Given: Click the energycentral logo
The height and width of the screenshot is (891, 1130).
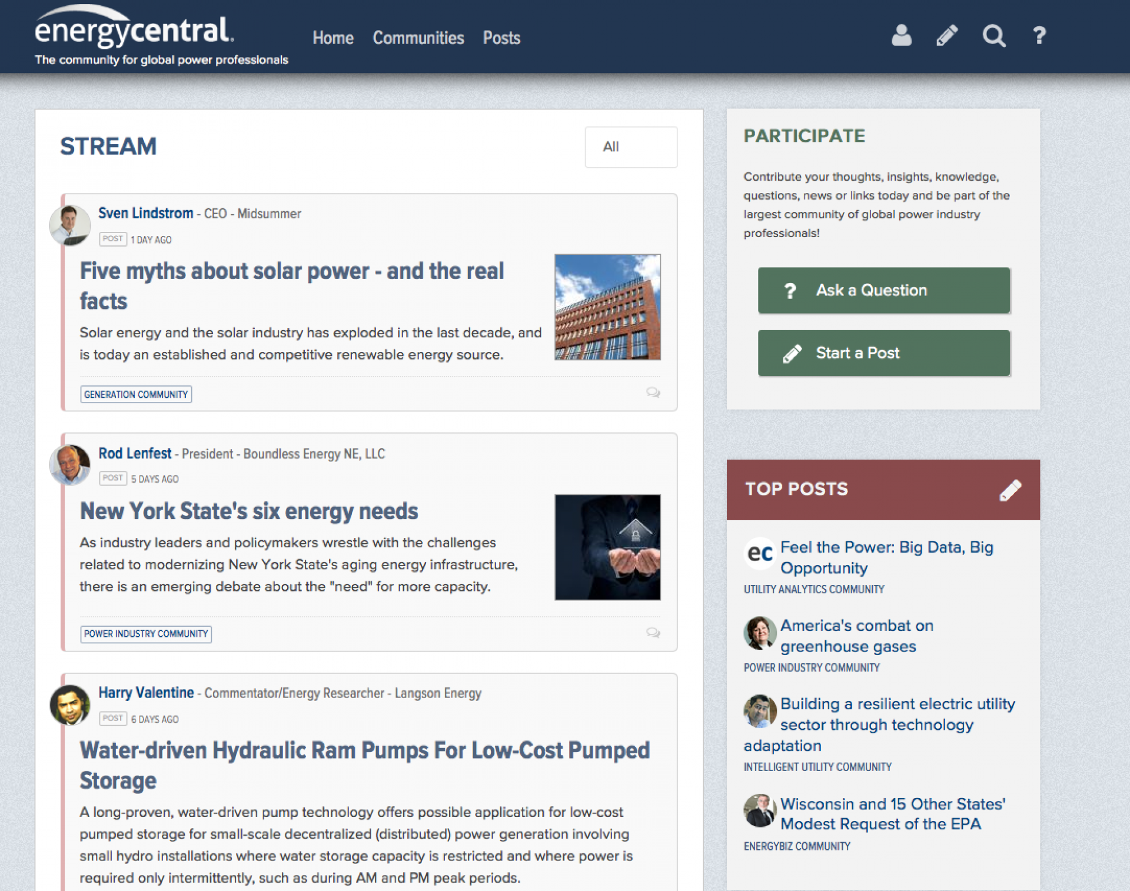Looking at the screenshot, I should (134, 31).
